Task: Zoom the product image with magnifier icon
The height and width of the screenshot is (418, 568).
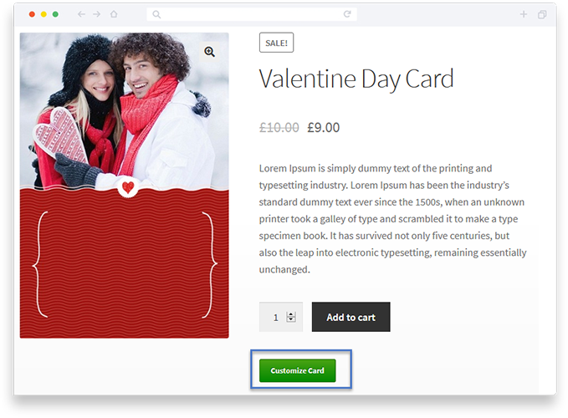Action: pos(209,52)
